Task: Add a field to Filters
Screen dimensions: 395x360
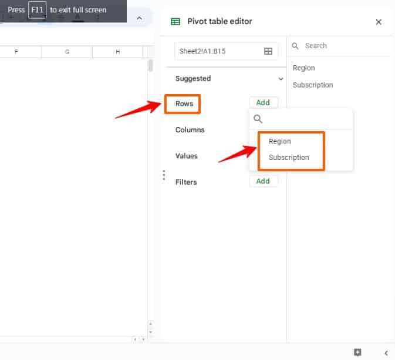Action: pos(264,181)
